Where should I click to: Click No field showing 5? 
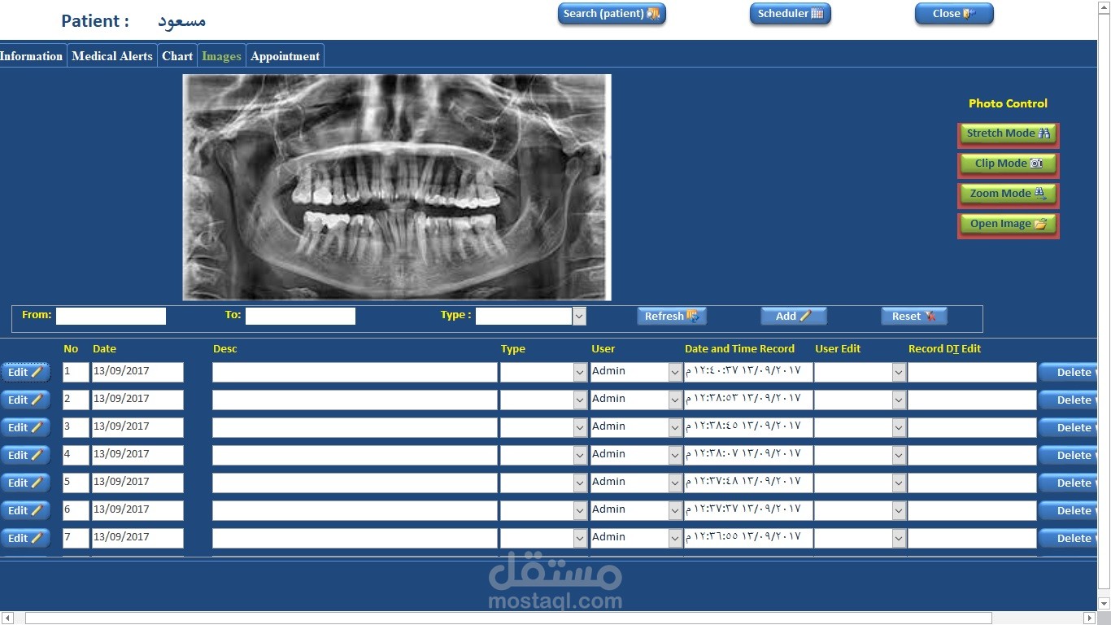click(x=76, y=483)
